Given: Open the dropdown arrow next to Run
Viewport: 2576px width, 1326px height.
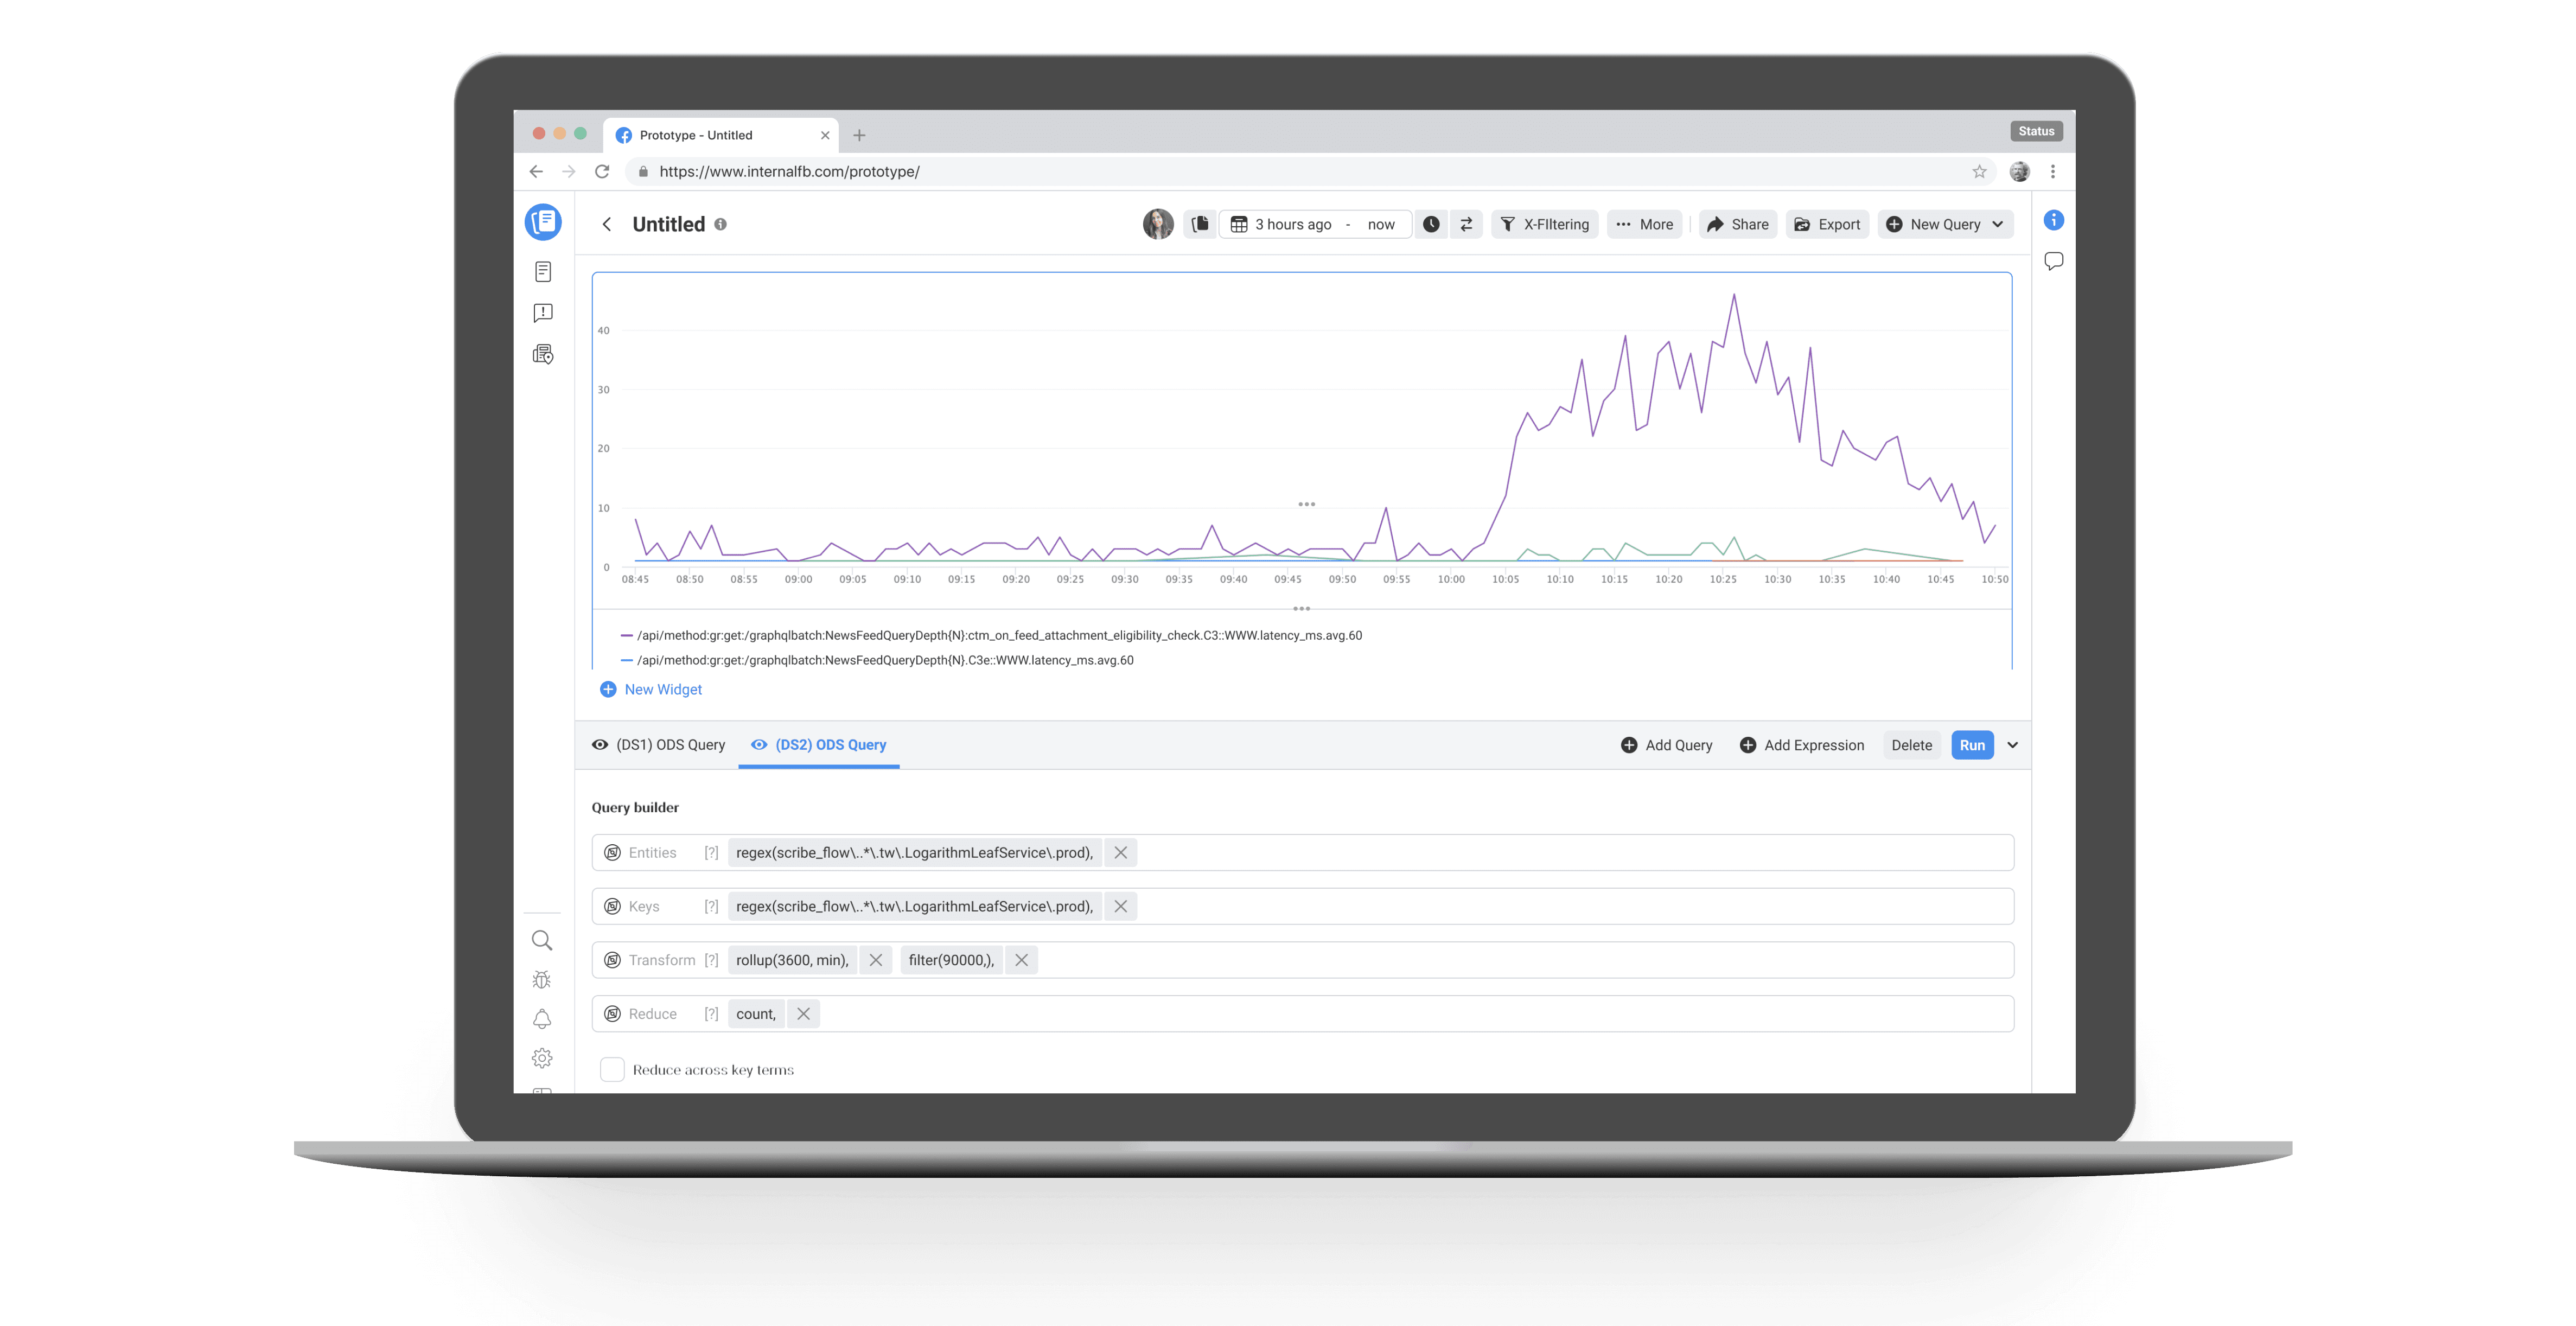Looking at the screenshot, I should [x=2013, y=745].
